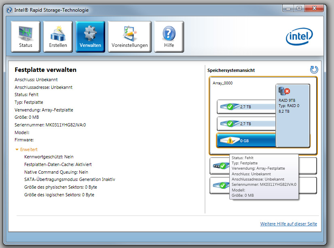Open the Voreinstellungen tab

(x=129, y=37)
